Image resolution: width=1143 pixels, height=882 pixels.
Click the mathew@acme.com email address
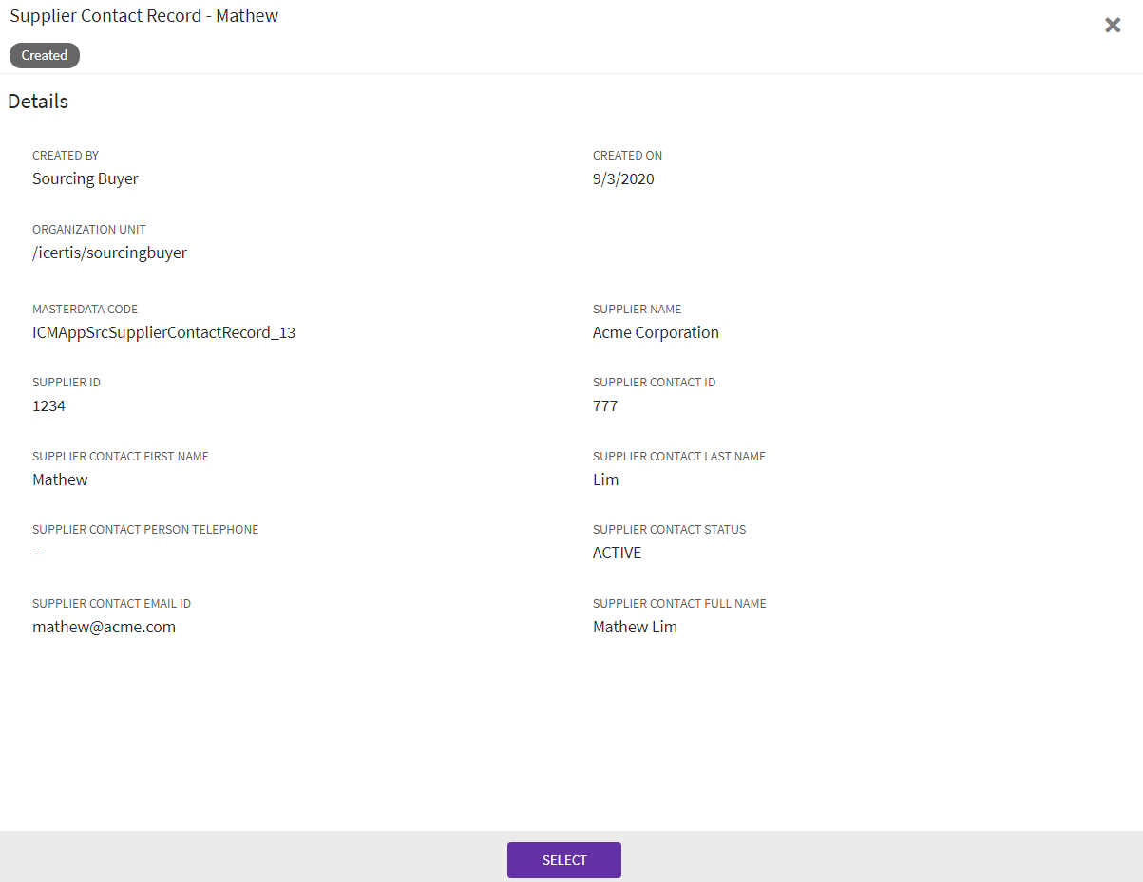click(104, 627)
